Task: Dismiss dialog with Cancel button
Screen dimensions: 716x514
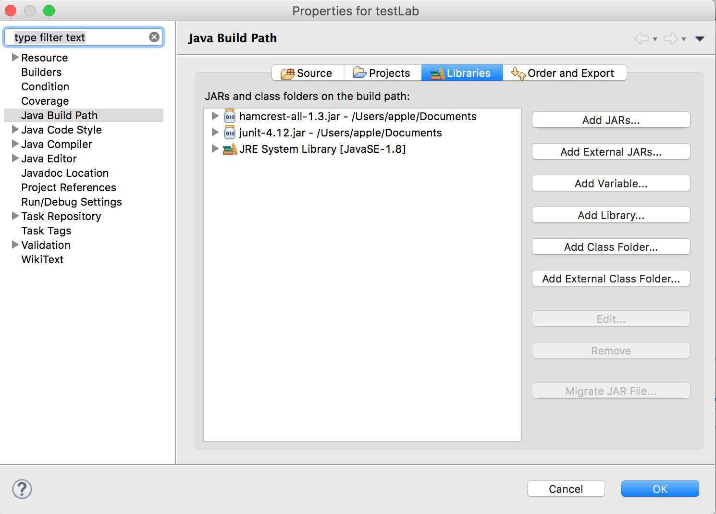Action: point(566,489)
